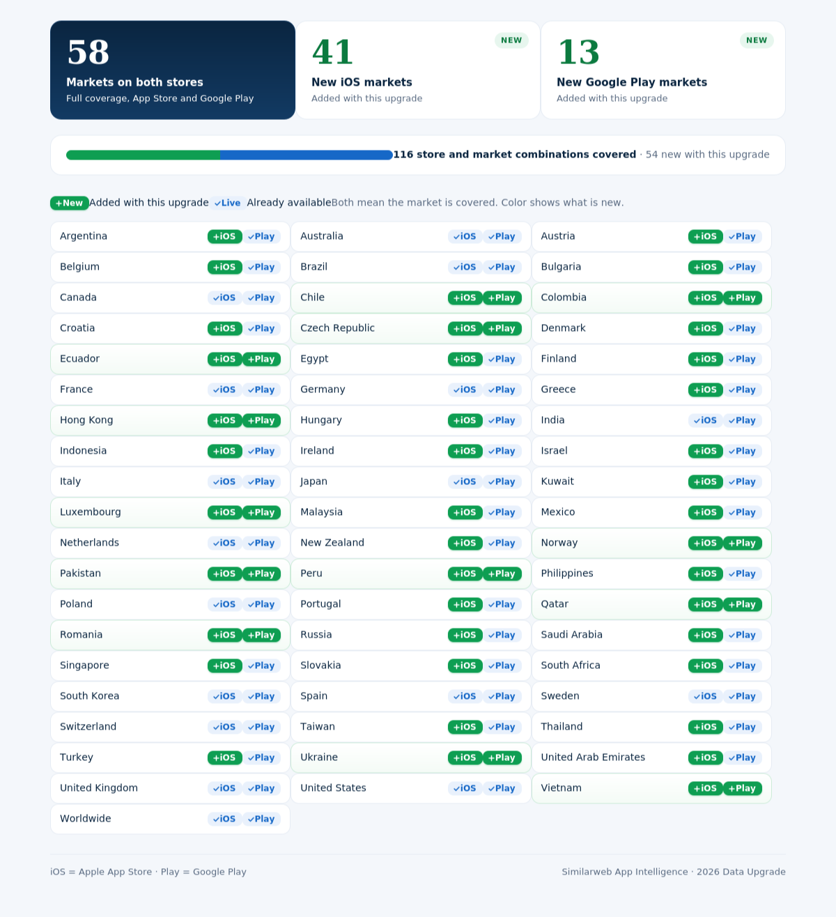Screen dimensions: 836x917
Task: Click the +iOS badge for Hong Kong
Action: [x=224, y=420]
